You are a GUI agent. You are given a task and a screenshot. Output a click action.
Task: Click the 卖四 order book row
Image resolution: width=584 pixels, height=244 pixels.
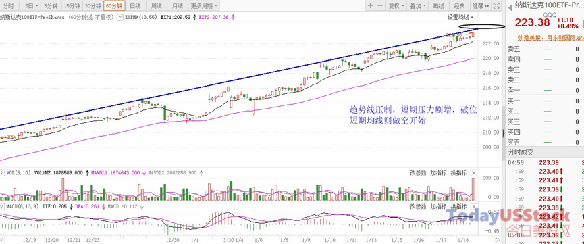point(545,59)
